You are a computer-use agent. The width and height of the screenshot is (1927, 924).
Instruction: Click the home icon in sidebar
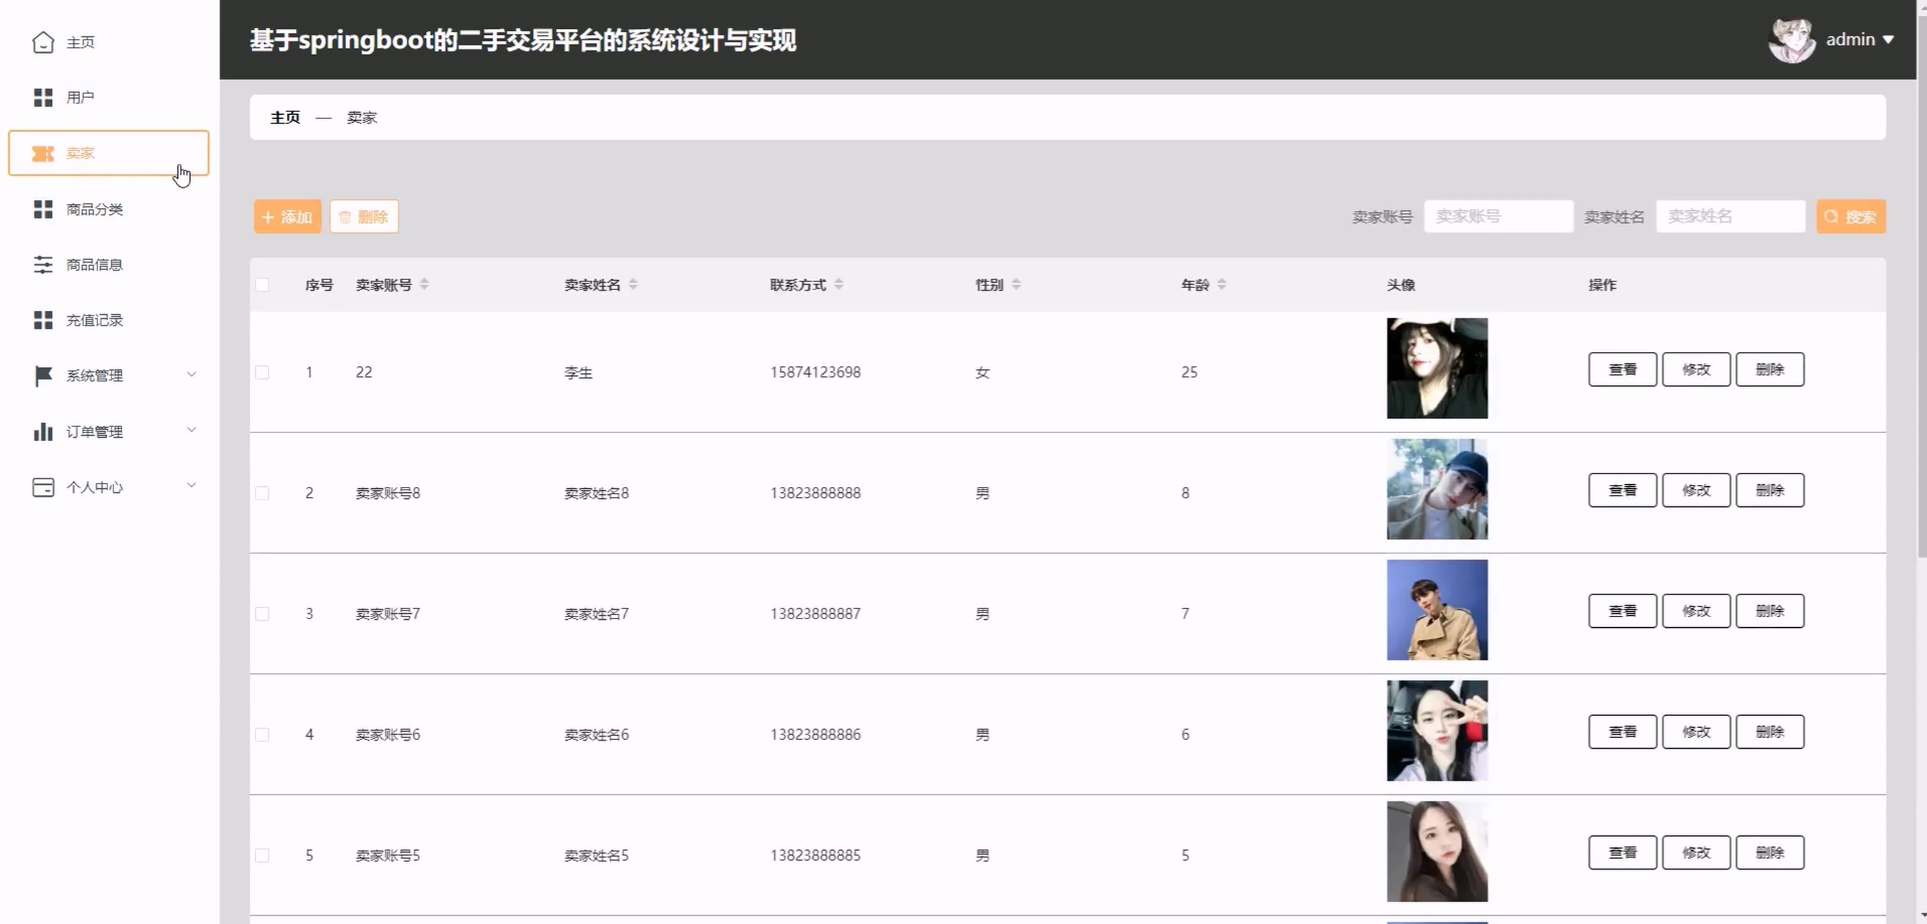42,42
